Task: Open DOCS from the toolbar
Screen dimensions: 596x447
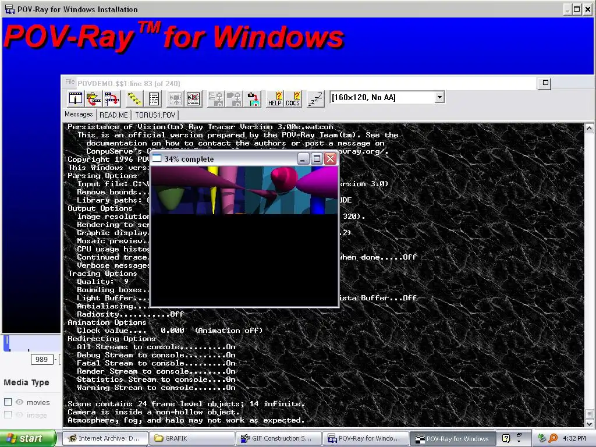Action: pyautogui.click(x=293, y=99)
